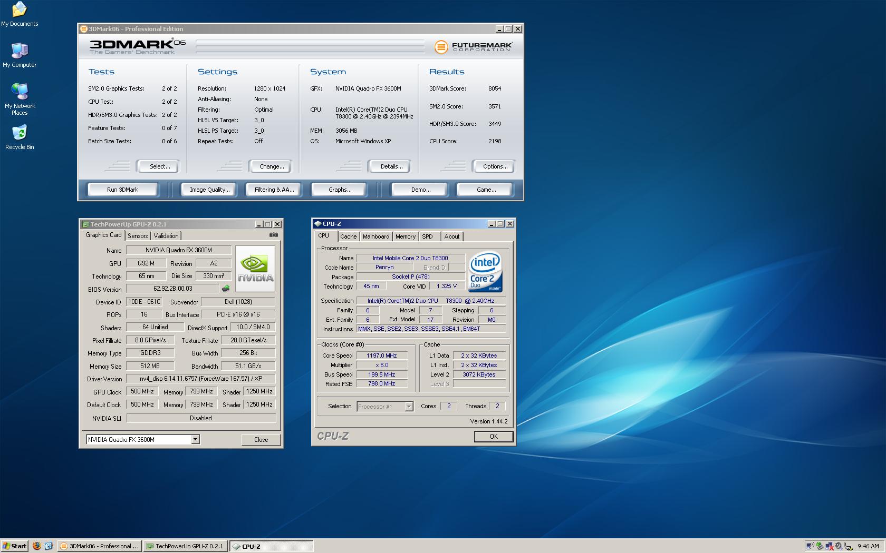Viewport: 886px width, 553px height.
Task: Click the Futuremark Corporation logo
Action: pyautogui.click(x=473, y=46)
